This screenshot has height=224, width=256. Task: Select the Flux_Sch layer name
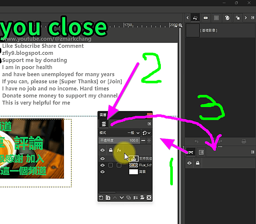click(145, 165)
